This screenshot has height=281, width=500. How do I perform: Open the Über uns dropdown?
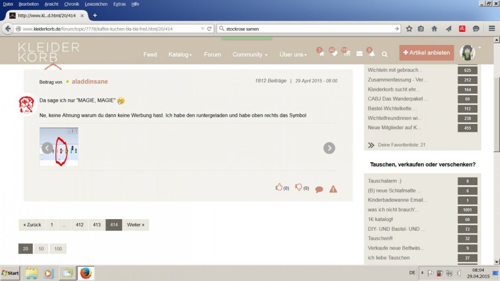[x=293, y=55]
